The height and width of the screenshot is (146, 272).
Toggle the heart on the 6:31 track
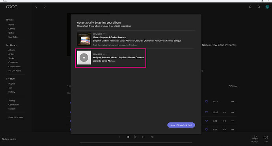click(207, 121)
